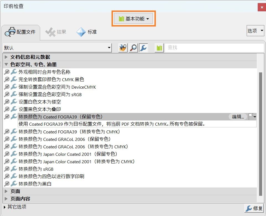Image resolution: width=266 pixels, height=216 pixels.
Task: Switch to the 结果 tab
Action: point(56,32)
